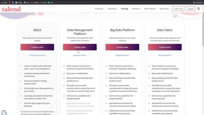Viewport: 204px width, 115px height.
Task: Contact sales for Data Fabric
Action: pyautogui.click(x=165, y=47)
